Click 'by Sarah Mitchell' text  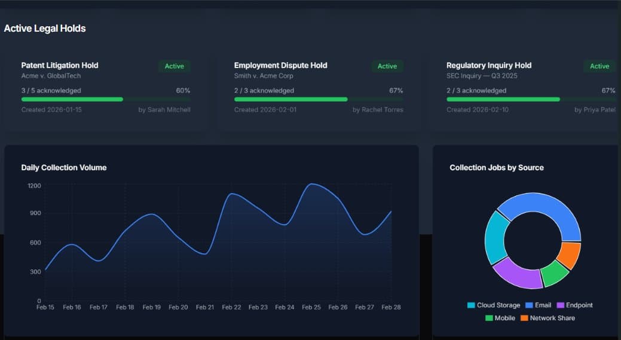point(164,109)
